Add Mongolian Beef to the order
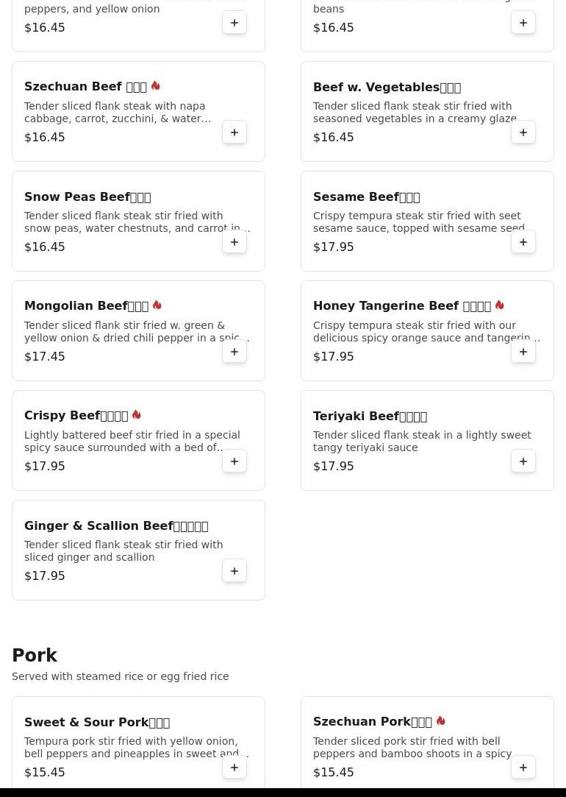Image resolution: width=566 pixels, height=797 pixels. click(234, 352)
